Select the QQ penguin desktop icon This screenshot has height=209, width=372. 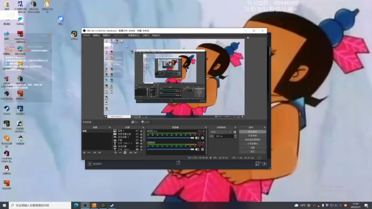(7, 170)
